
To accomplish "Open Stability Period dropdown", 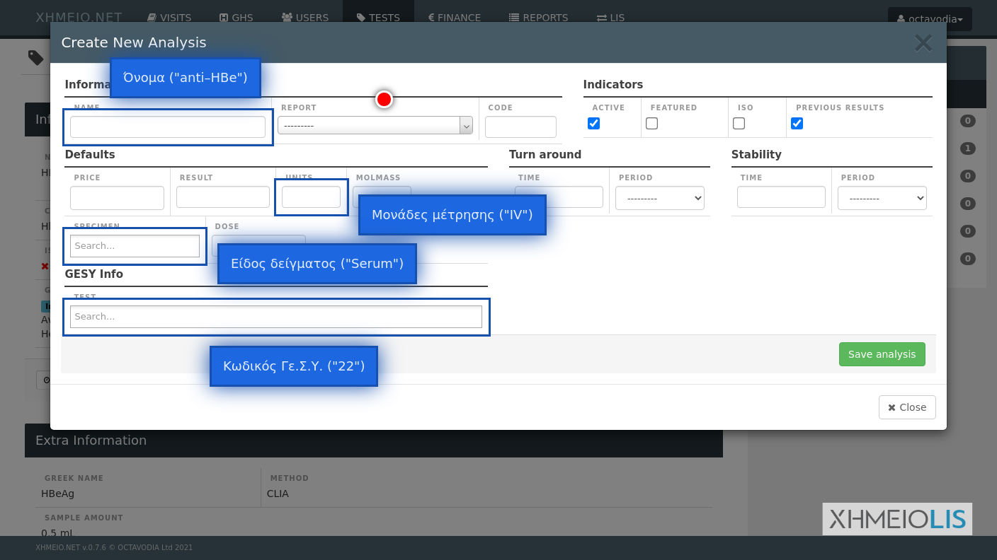I will pyautogui.click(x=882, y=198).
